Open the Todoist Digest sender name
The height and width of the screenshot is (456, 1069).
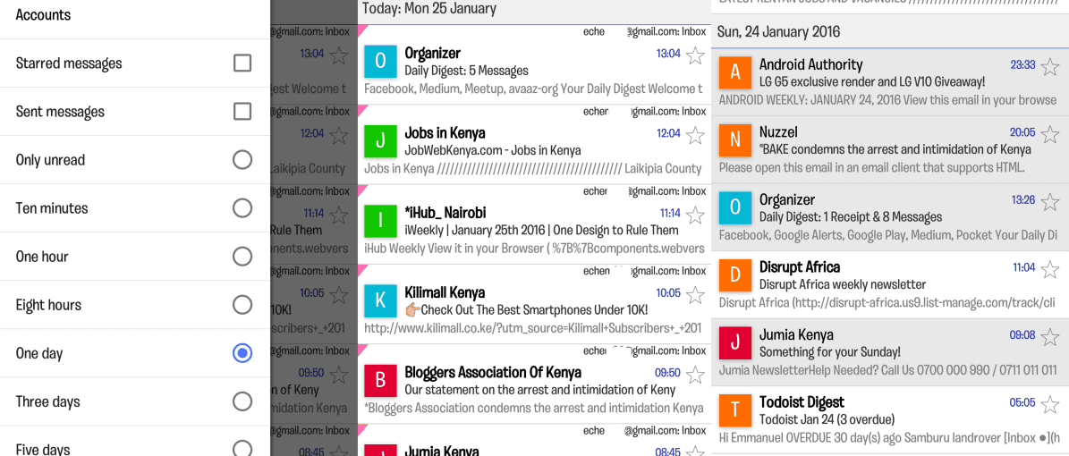coord(802,402)
